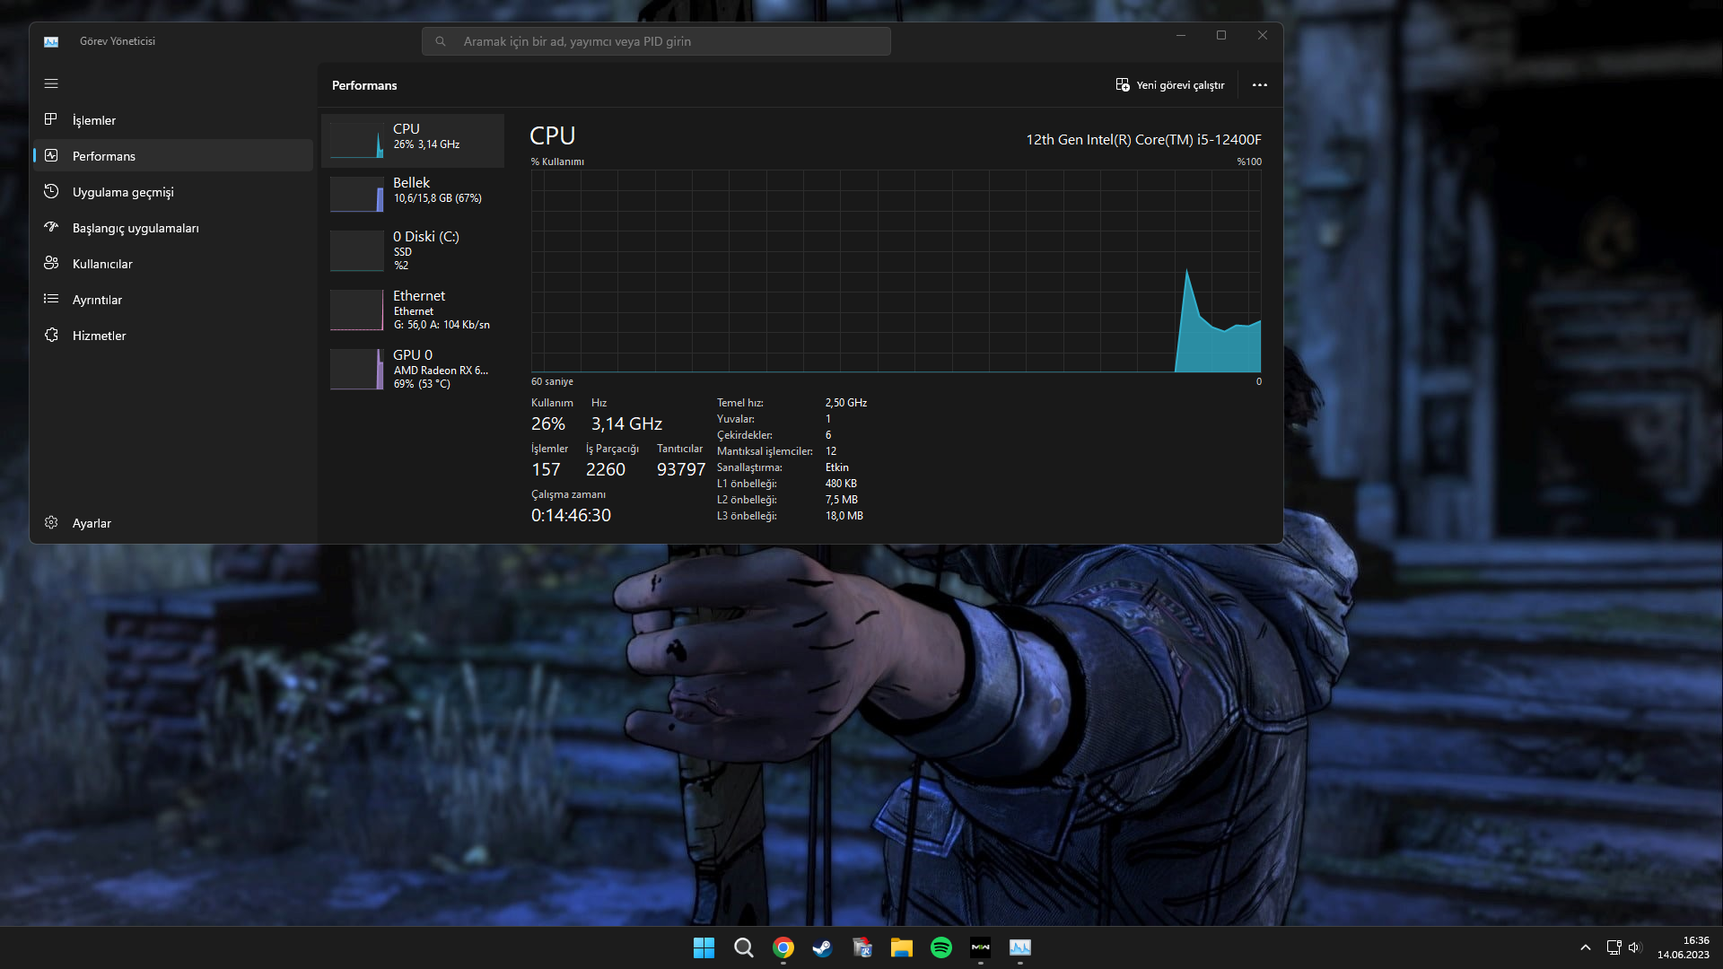Select Ethernet performance item

(x=414, y=310)
